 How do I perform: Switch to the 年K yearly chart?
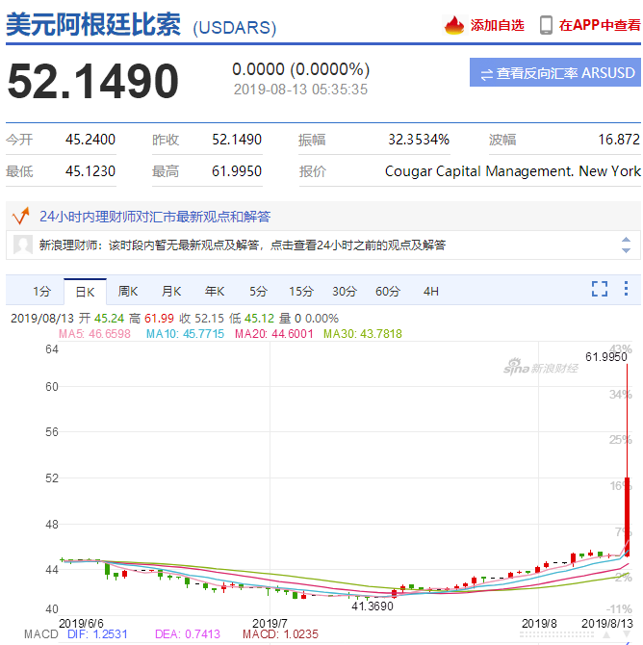(215, 291)
